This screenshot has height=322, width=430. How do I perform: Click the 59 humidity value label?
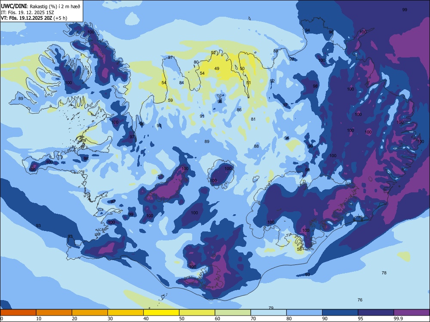(x=170, y=100)
